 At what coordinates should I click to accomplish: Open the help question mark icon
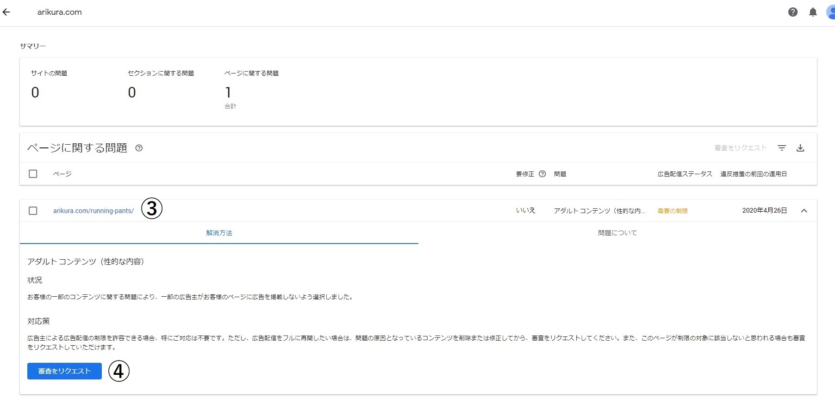pos(793,12)
